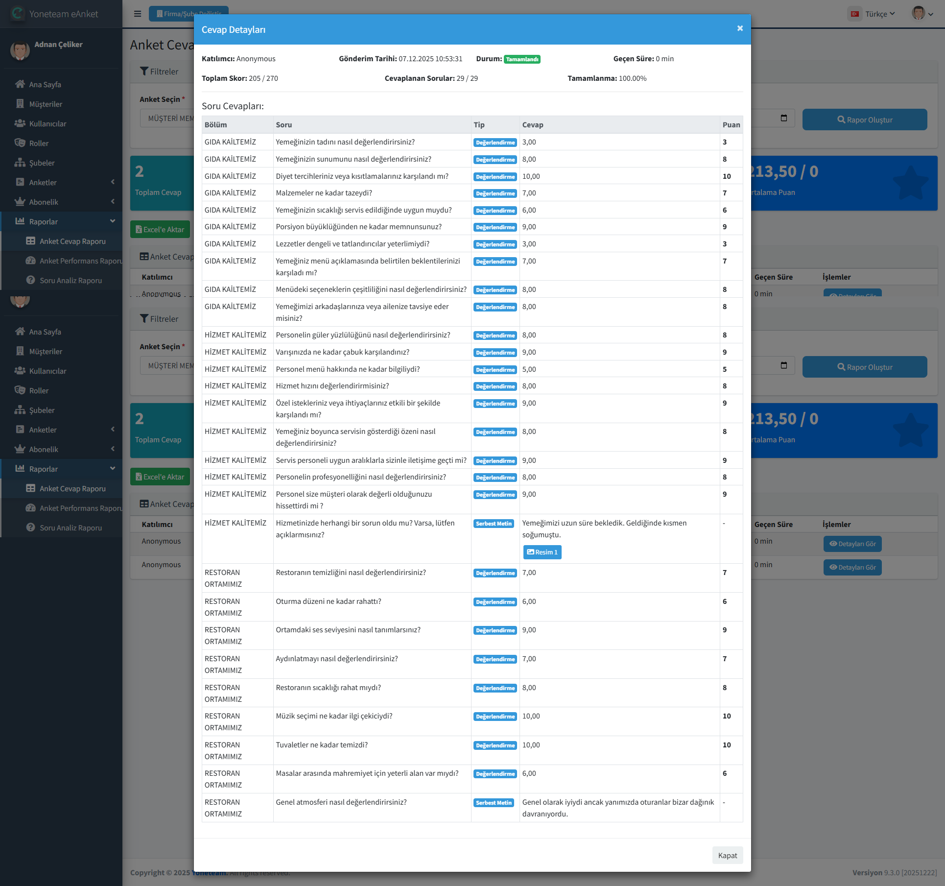945x886 pixels.
Task: Click the calendar icon in date field
Action: [784, 118]
